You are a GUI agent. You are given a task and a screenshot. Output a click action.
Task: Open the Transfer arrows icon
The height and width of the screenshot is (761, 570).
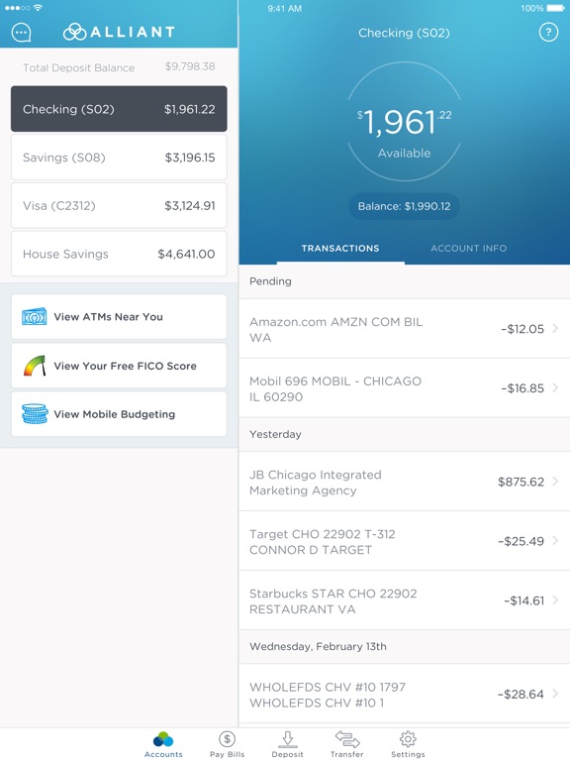(347, 739)
